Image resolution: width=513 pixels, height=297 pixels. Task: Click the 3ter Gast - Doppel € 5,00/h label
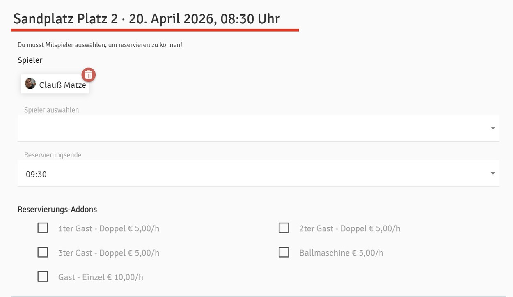click(109, 253)
